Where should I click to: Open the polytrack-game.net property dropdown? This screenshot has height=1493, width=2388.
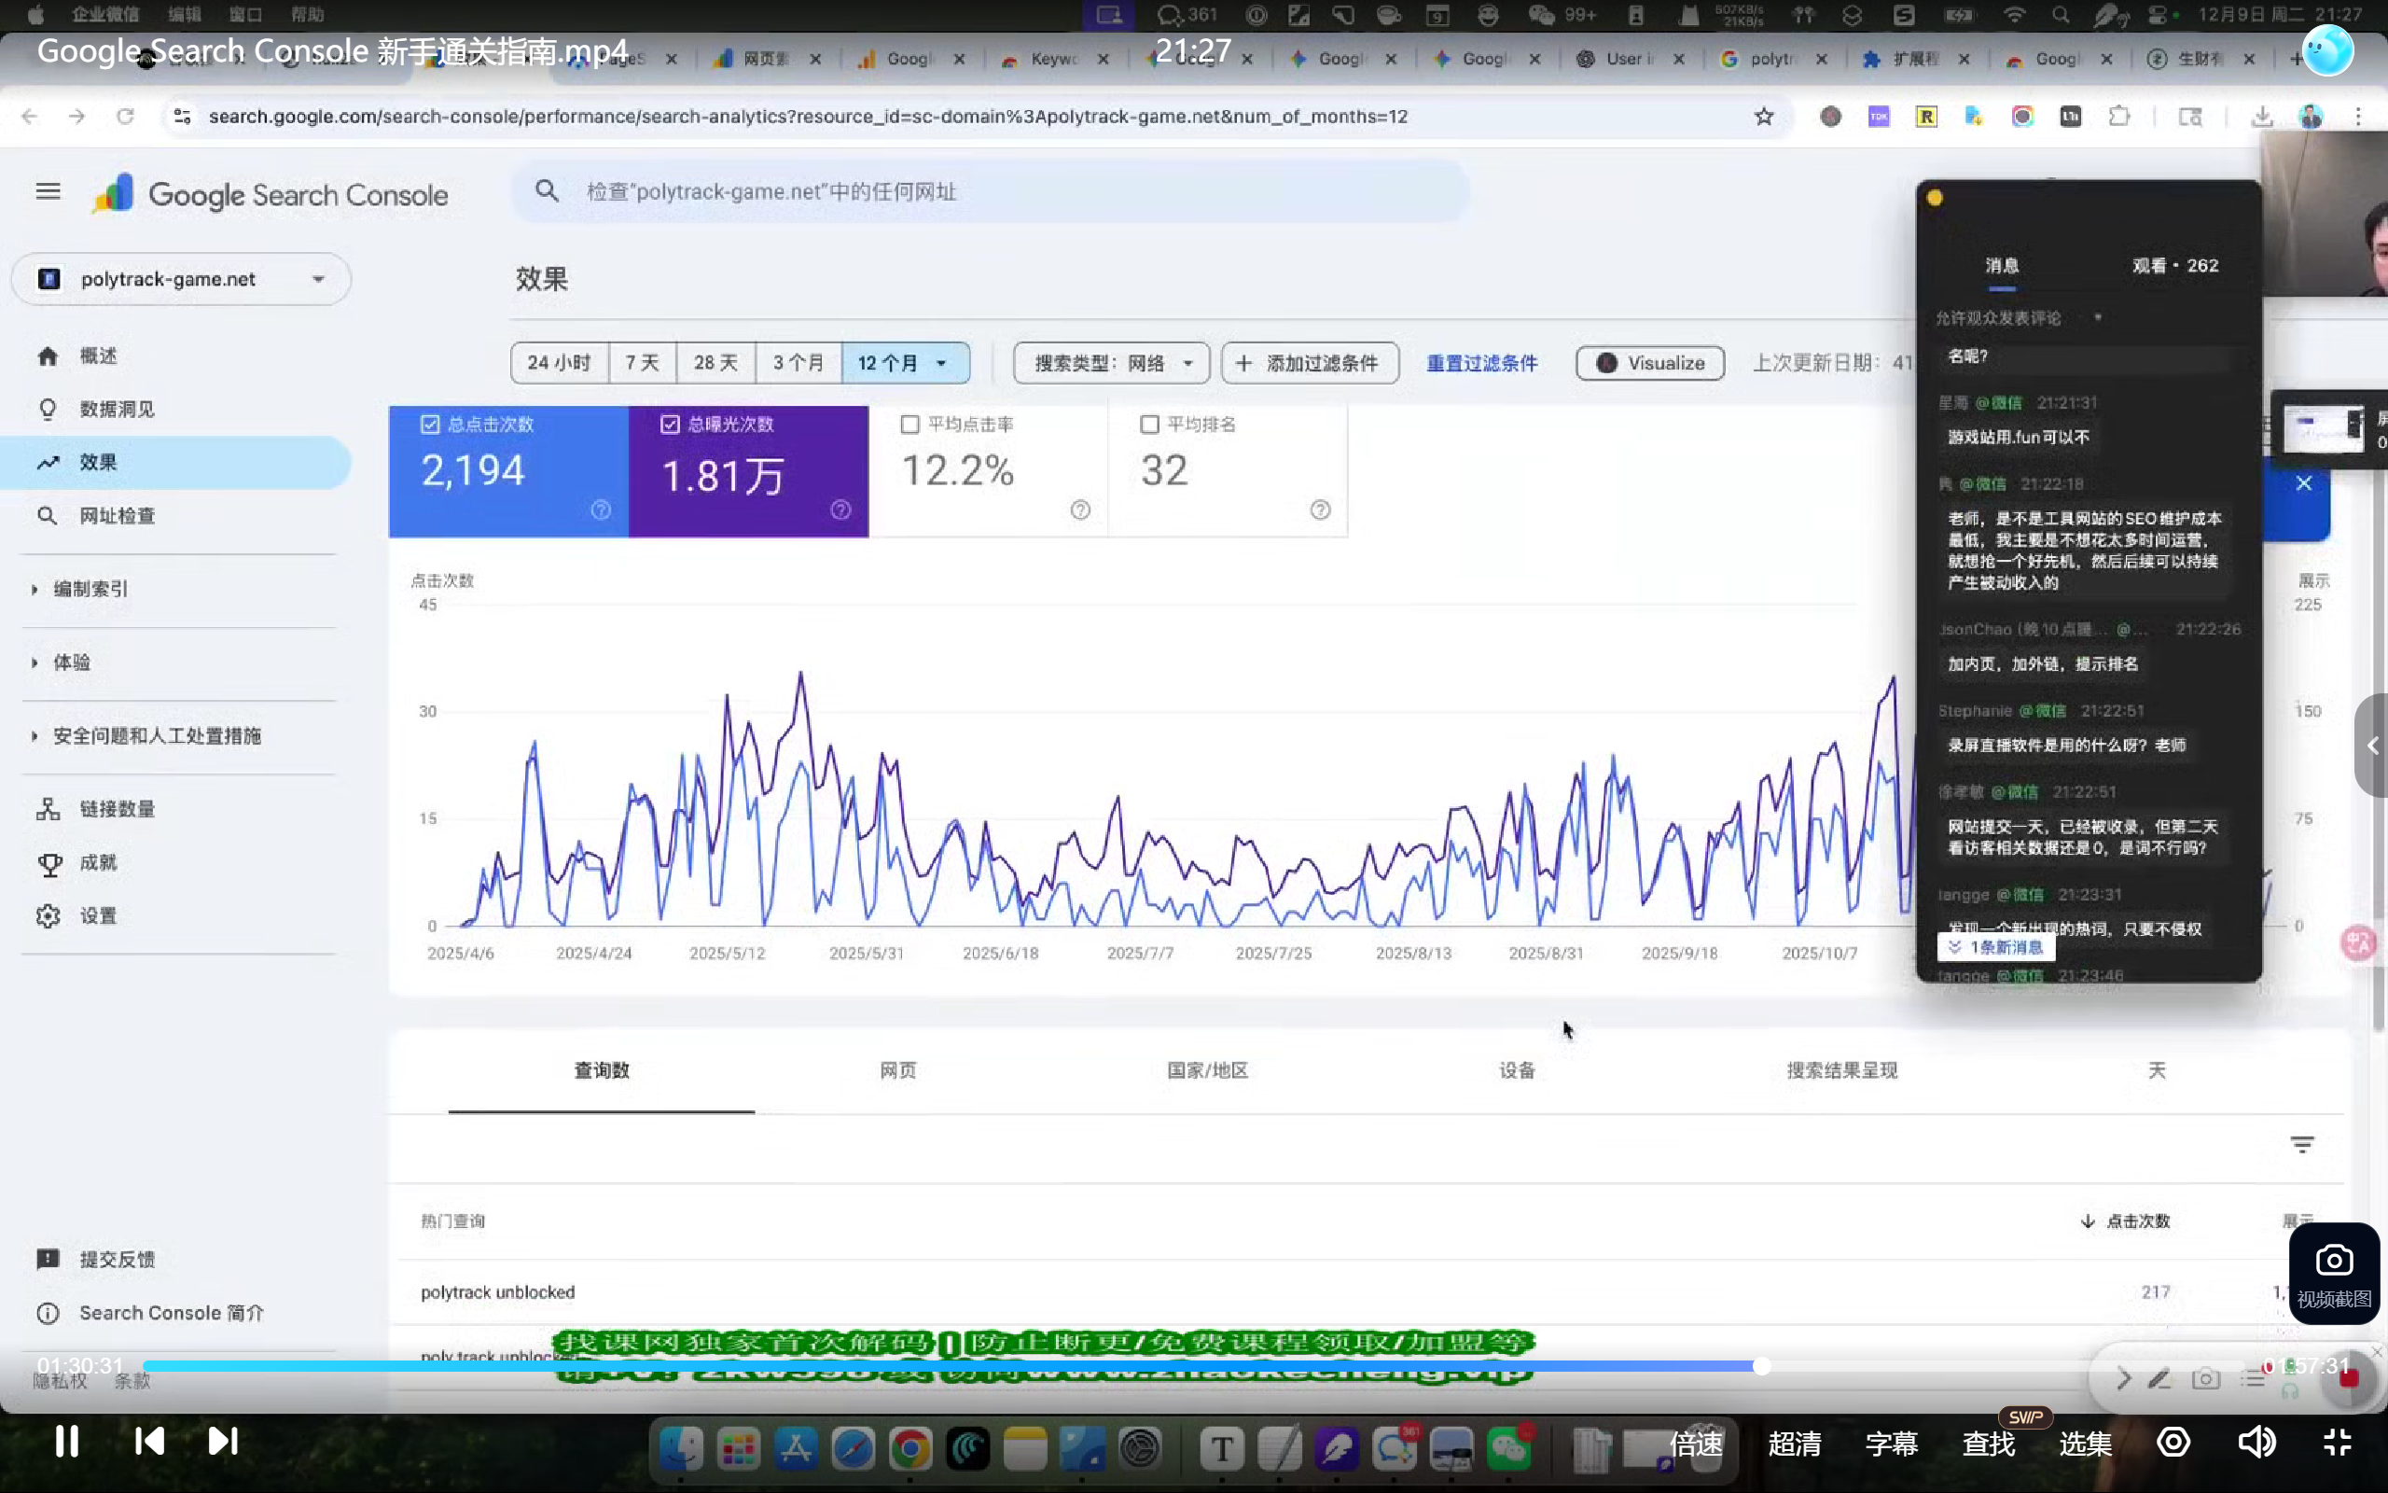(182, 279)
